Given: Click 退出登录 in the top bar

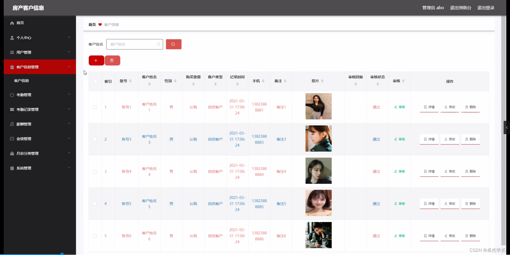Looking at the screenshot, I should (486, 8).
